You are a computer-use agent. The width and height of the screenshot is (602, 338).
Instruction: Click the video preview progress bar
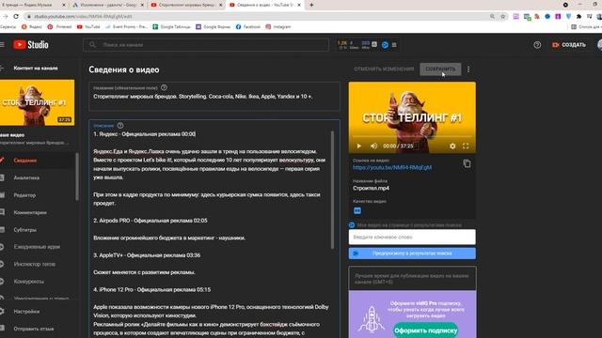[x=412, y=137]
